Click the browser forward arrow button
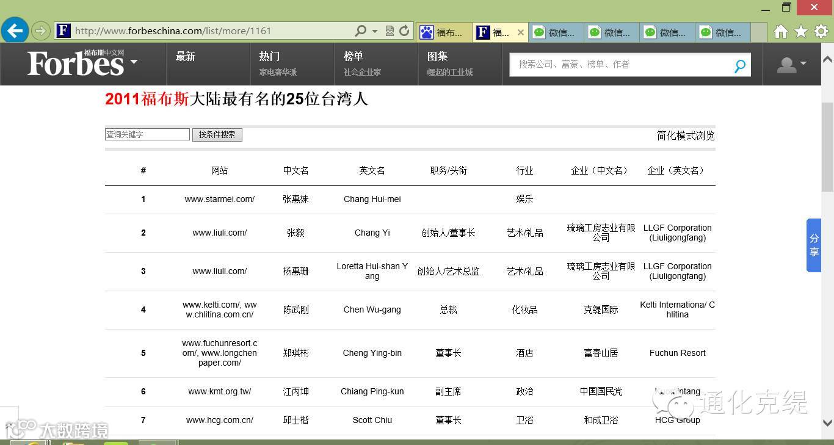Screen dimensions: 834x445 click(41, 31)
